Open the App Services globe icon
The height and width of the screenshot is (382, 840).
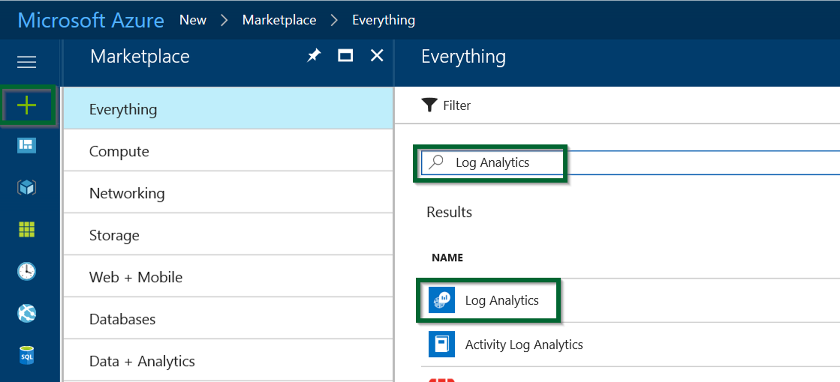[27, 313]
